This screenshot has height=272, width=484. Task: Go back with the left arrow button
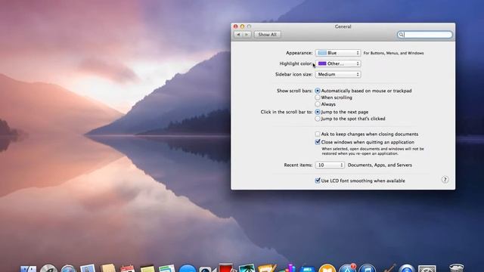pyautogui.click(x=238, y=35)
